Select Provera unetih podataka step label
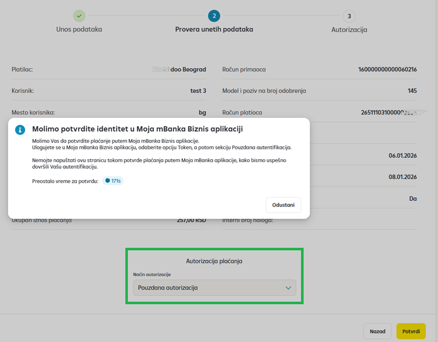 click(x=214, y=29)
